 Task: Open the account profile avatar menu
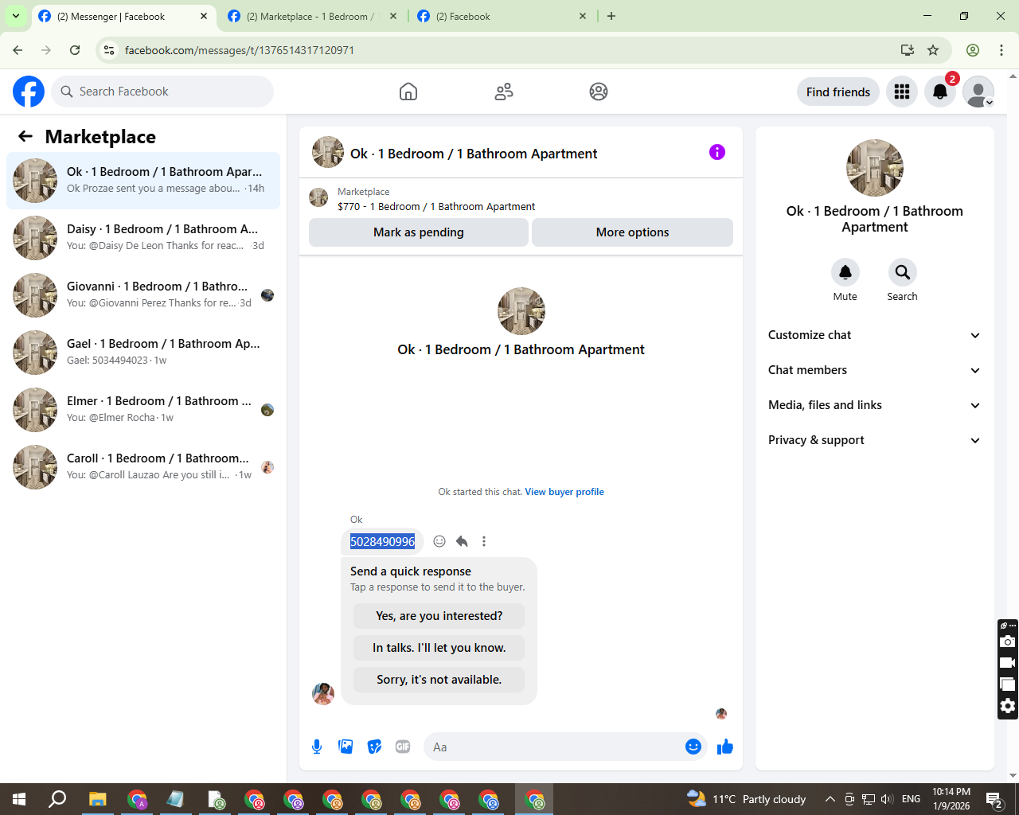(x=978, y=92)
